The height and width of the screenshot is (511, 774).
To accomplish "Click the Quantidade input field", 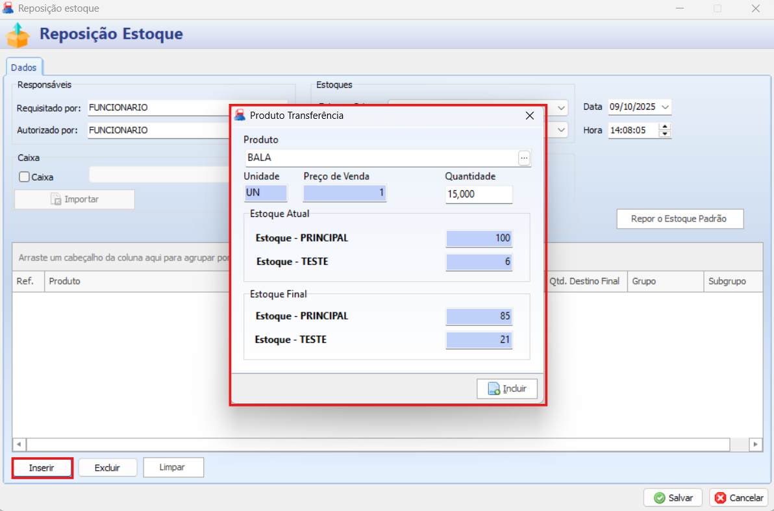I will coord(479,194).
